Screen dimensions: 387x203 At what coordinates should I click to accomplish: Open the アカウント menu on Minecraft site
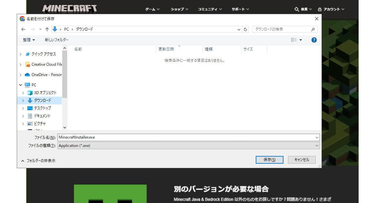(x=331, y=9)
